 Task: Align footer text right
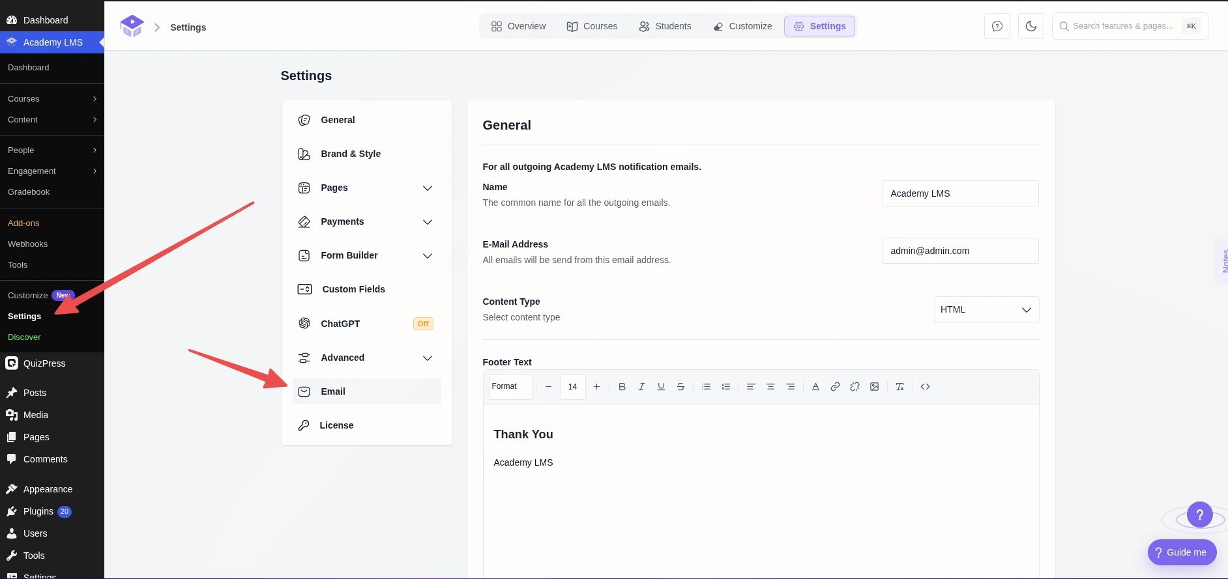tap(790, 387)
